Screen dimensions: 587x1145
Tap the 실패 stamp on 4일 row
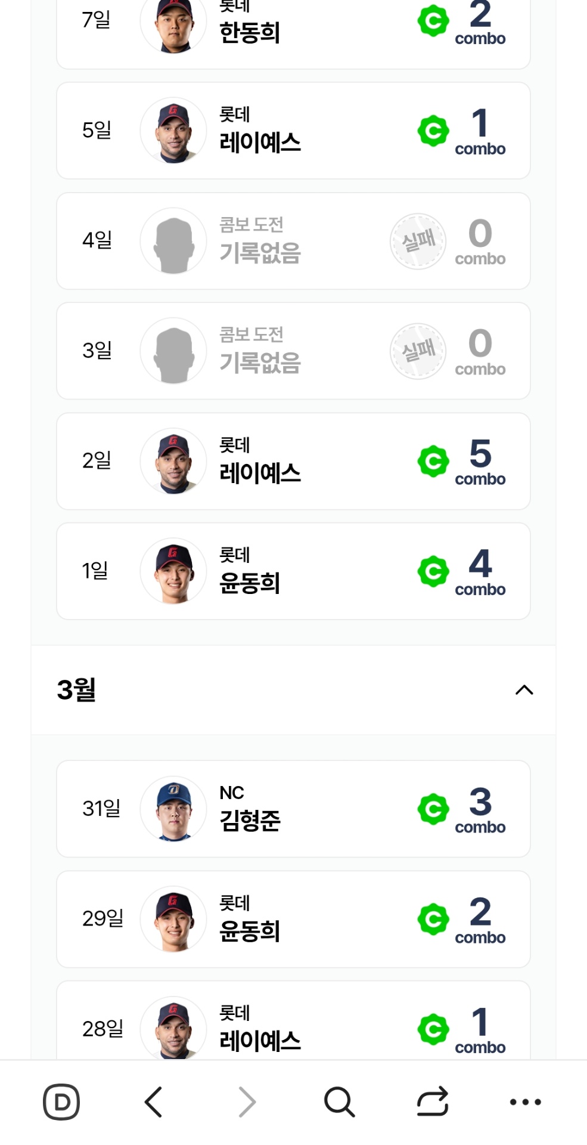418,241
